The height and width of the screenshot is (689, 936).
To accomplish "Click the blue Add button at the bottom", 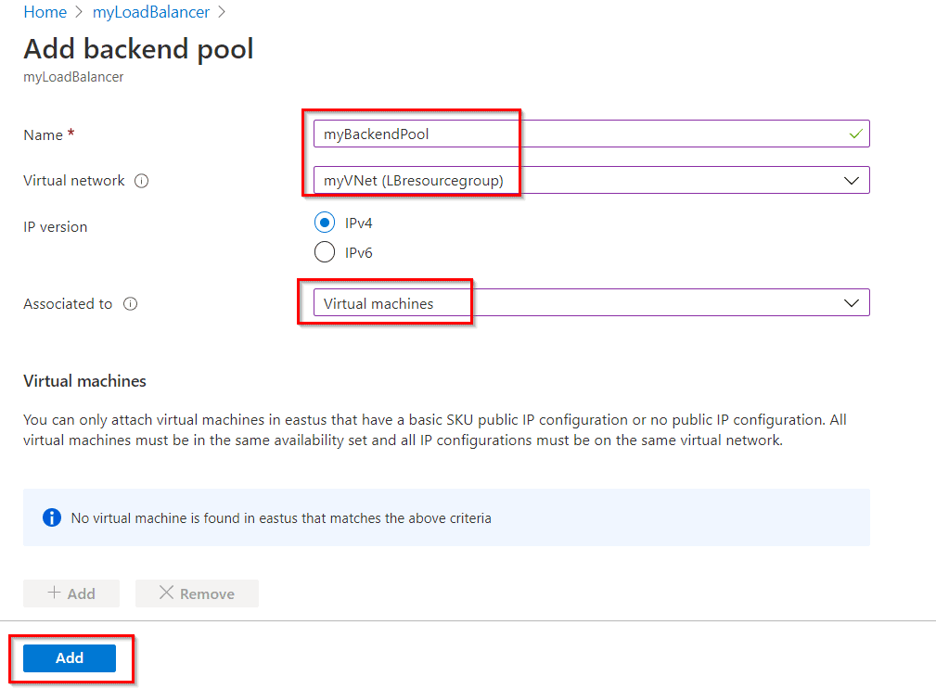I will coord(69,657).
